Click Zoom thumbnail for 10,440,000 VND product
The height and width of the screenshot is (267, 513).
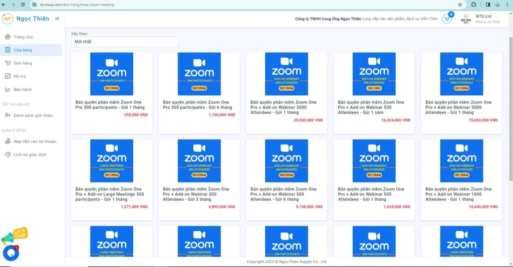click(x=461, y=161)
